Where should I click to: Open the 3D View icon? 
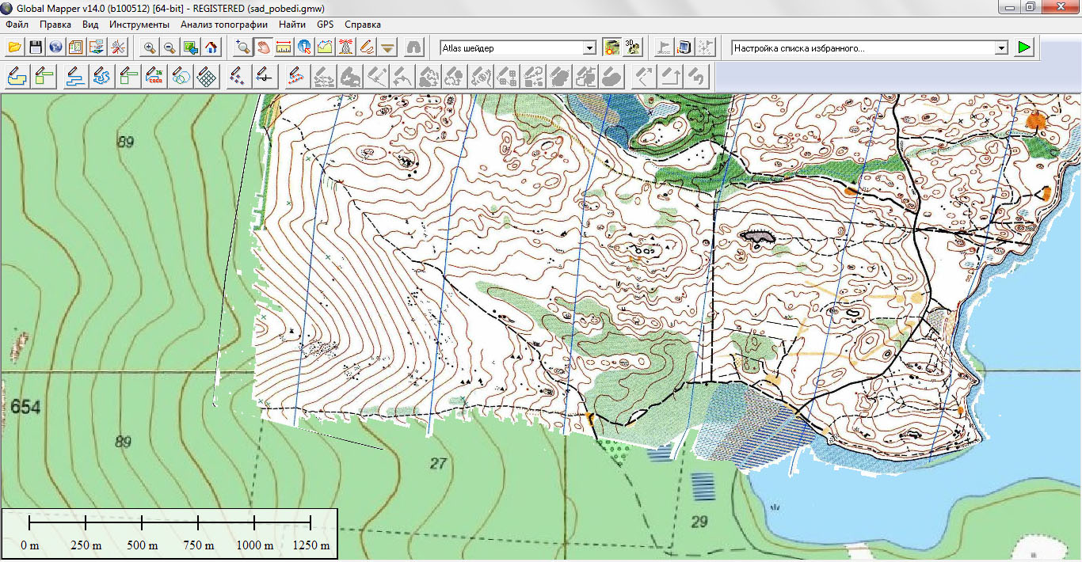[x=632, y=48]
